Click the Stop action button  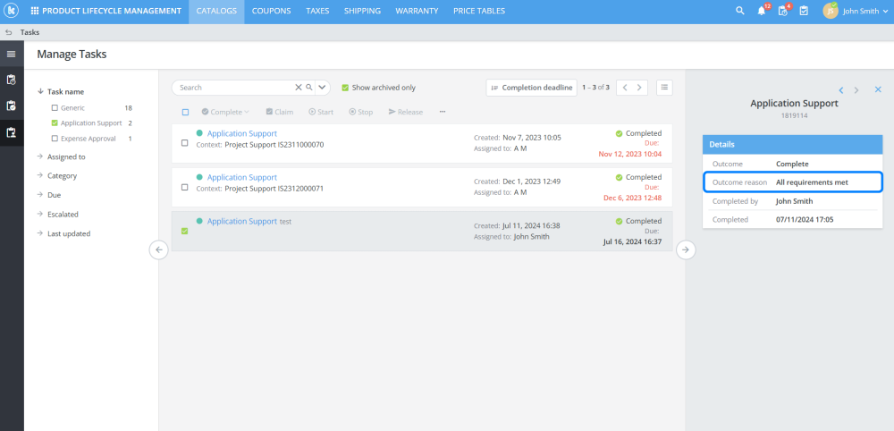pyautogui.click(x=361, y=112)
